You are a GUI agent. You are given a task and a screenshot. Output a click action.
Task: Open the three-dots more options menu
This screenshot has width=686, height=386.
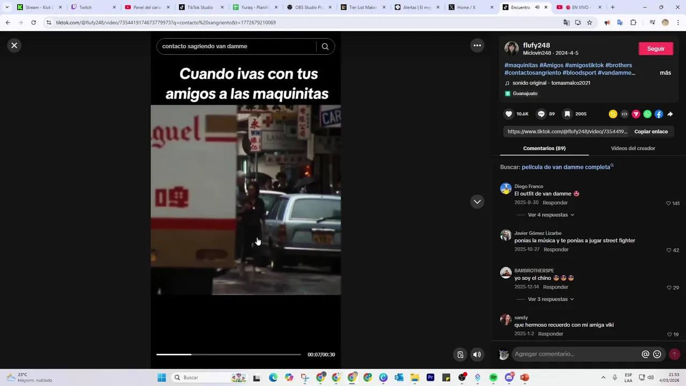coord(477,46)
